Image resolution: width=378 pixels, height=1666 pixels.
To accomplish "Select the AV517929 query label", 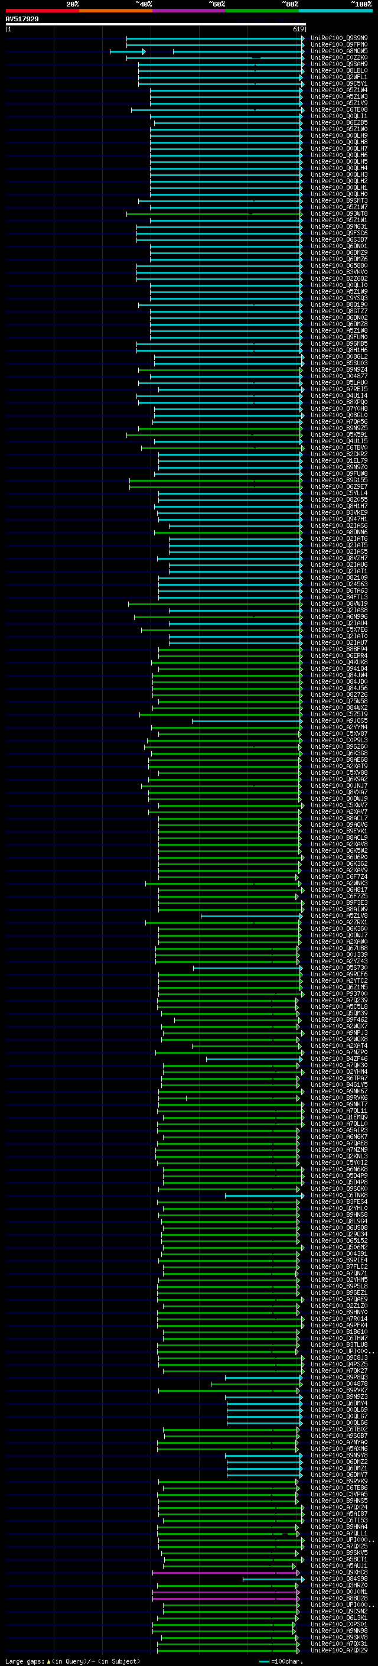I will tap(22, 19).
